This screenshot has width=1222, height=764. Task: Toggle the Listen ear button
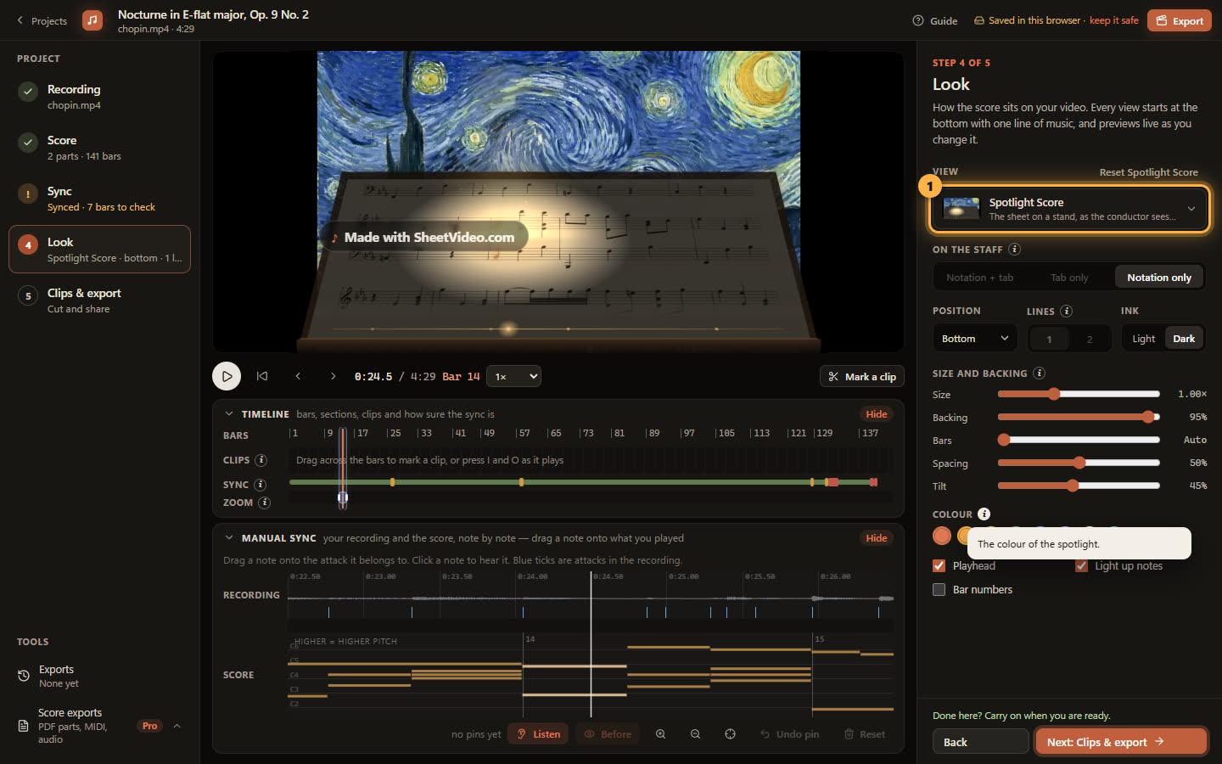click(538, 734)
